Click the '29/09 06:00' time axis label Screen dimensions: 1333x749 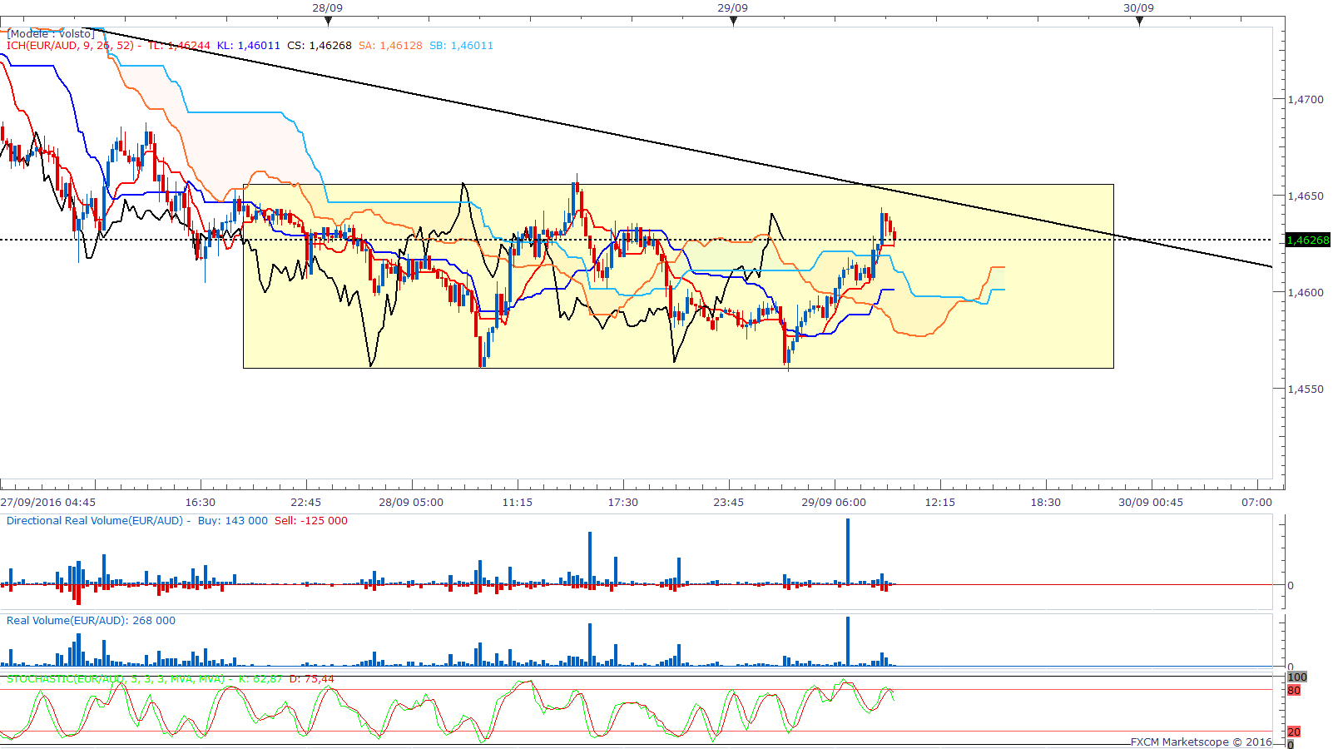click(834, 502)
